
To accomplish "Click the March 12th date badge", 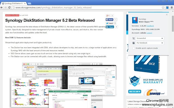I will pyautogui.click(x=12, y=15).
